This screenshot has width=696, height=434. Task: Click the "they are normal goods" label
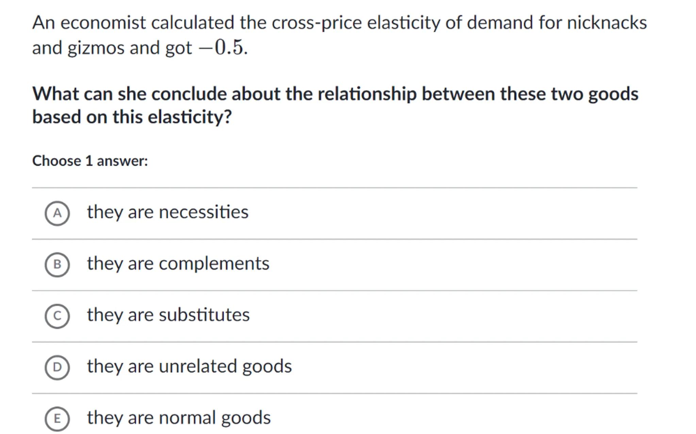[179, 417]
